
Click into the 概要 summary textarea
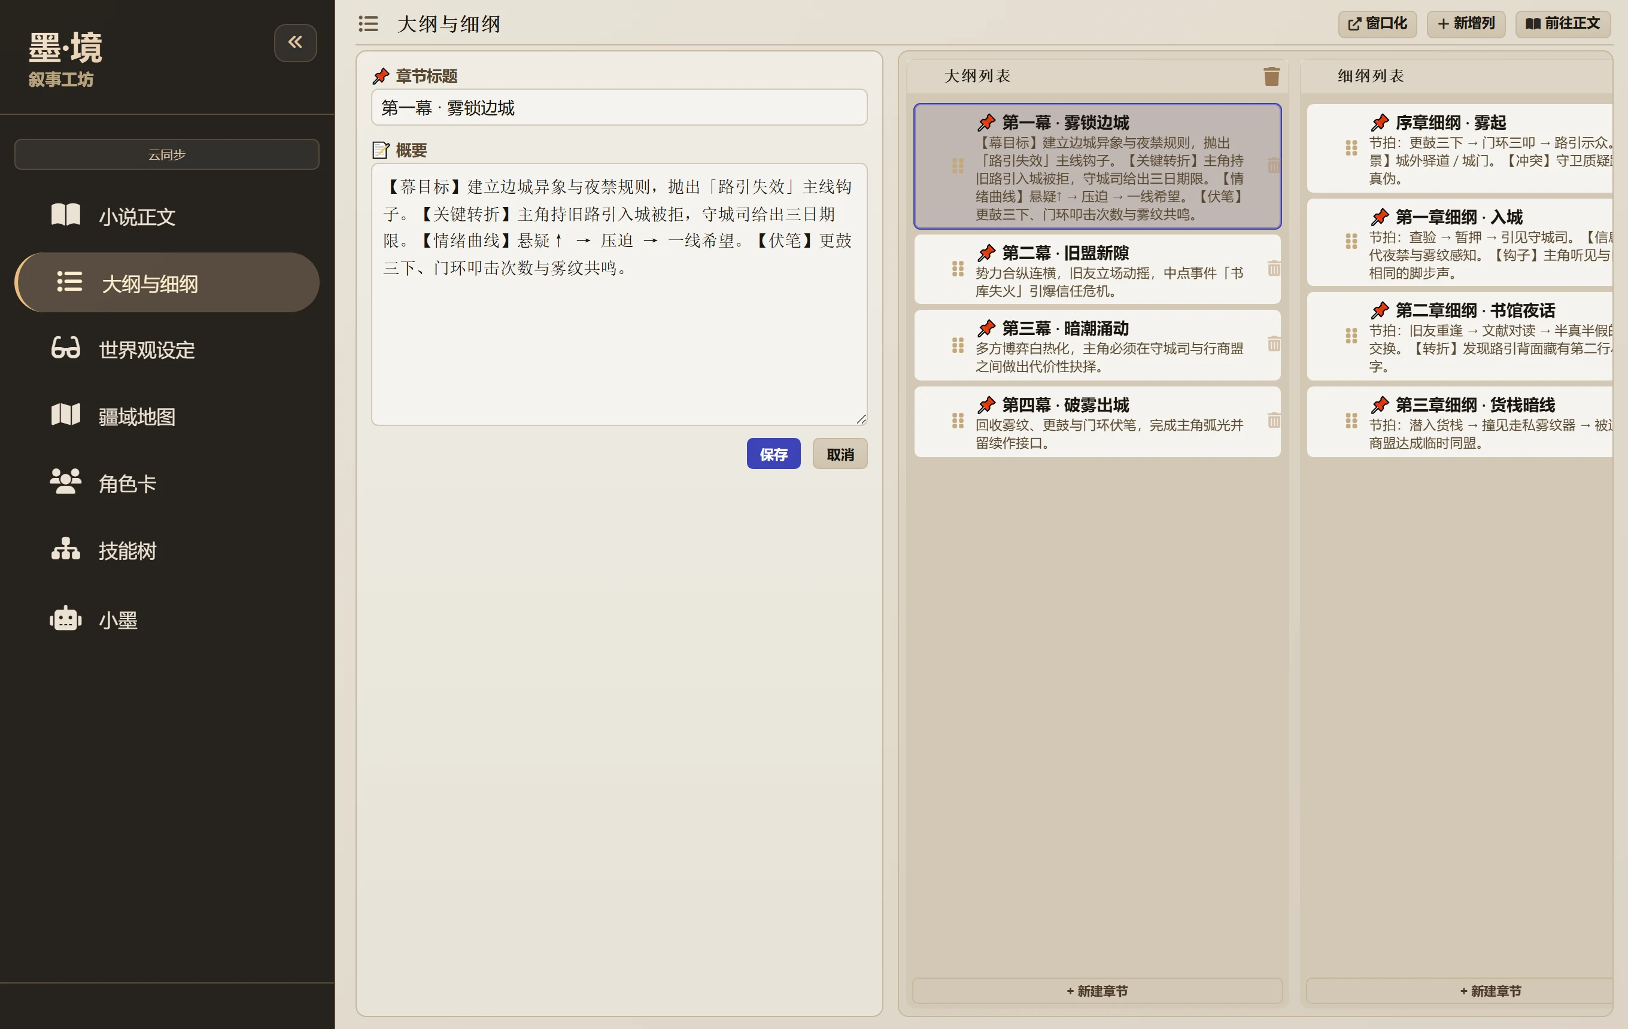(619, 294)
